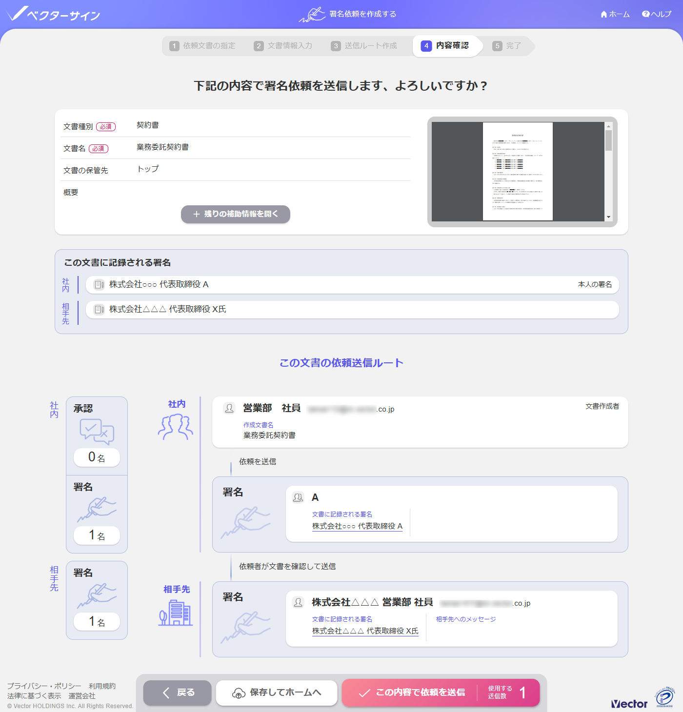Click the document icon beside 株式会社△△△ 代表取締役 X氏
The width and height of the screenshot is (683, 712).
(99, 310)
